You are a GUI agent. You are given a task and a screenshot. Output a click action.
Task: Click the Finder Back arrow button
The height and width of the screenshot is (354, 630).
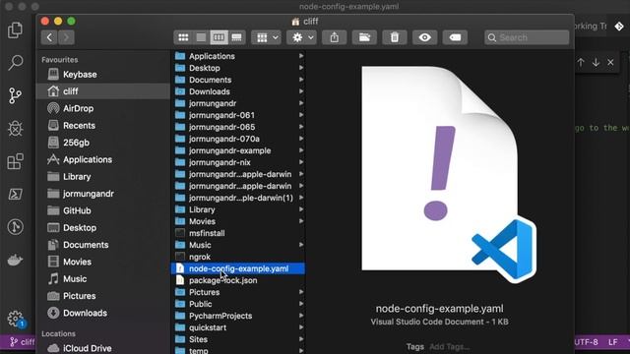49,37
